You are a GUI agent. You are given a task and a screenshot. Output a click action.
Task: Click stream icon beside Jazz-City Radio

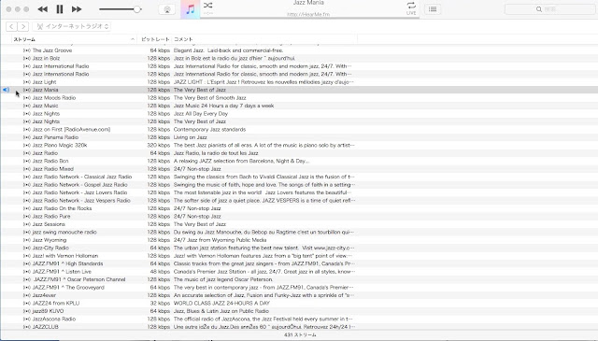27,248
